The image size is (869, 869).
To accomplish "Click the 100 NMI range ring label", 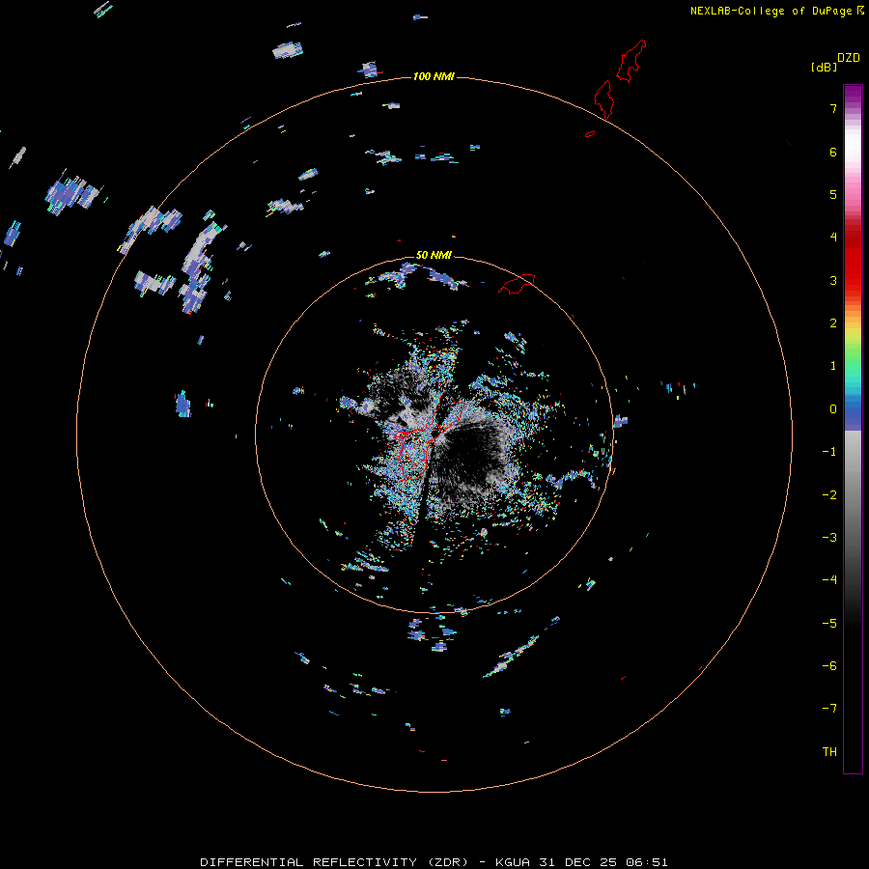I will [x=434, y=76].
